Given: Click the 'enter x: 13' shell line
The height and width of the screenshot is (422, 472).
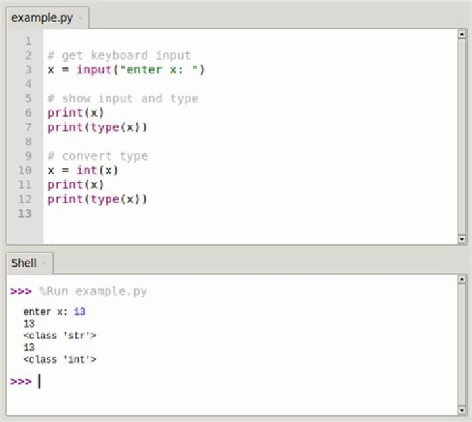Looking at the screenshot, I should [x=54, y=311].
